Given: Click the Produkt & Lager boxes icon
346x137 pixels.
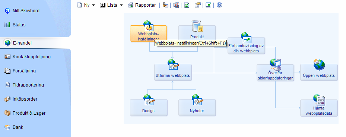Looking at the screenshot, I should point(7,113).
